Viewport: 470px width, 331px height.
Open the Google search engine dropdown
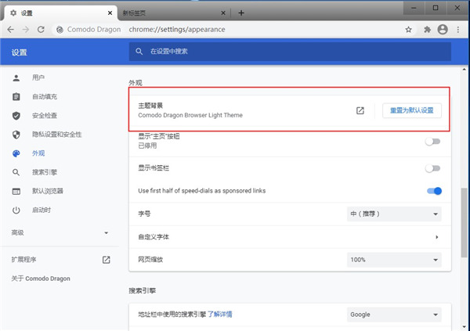pyautogui.click(x=394, y=315)
